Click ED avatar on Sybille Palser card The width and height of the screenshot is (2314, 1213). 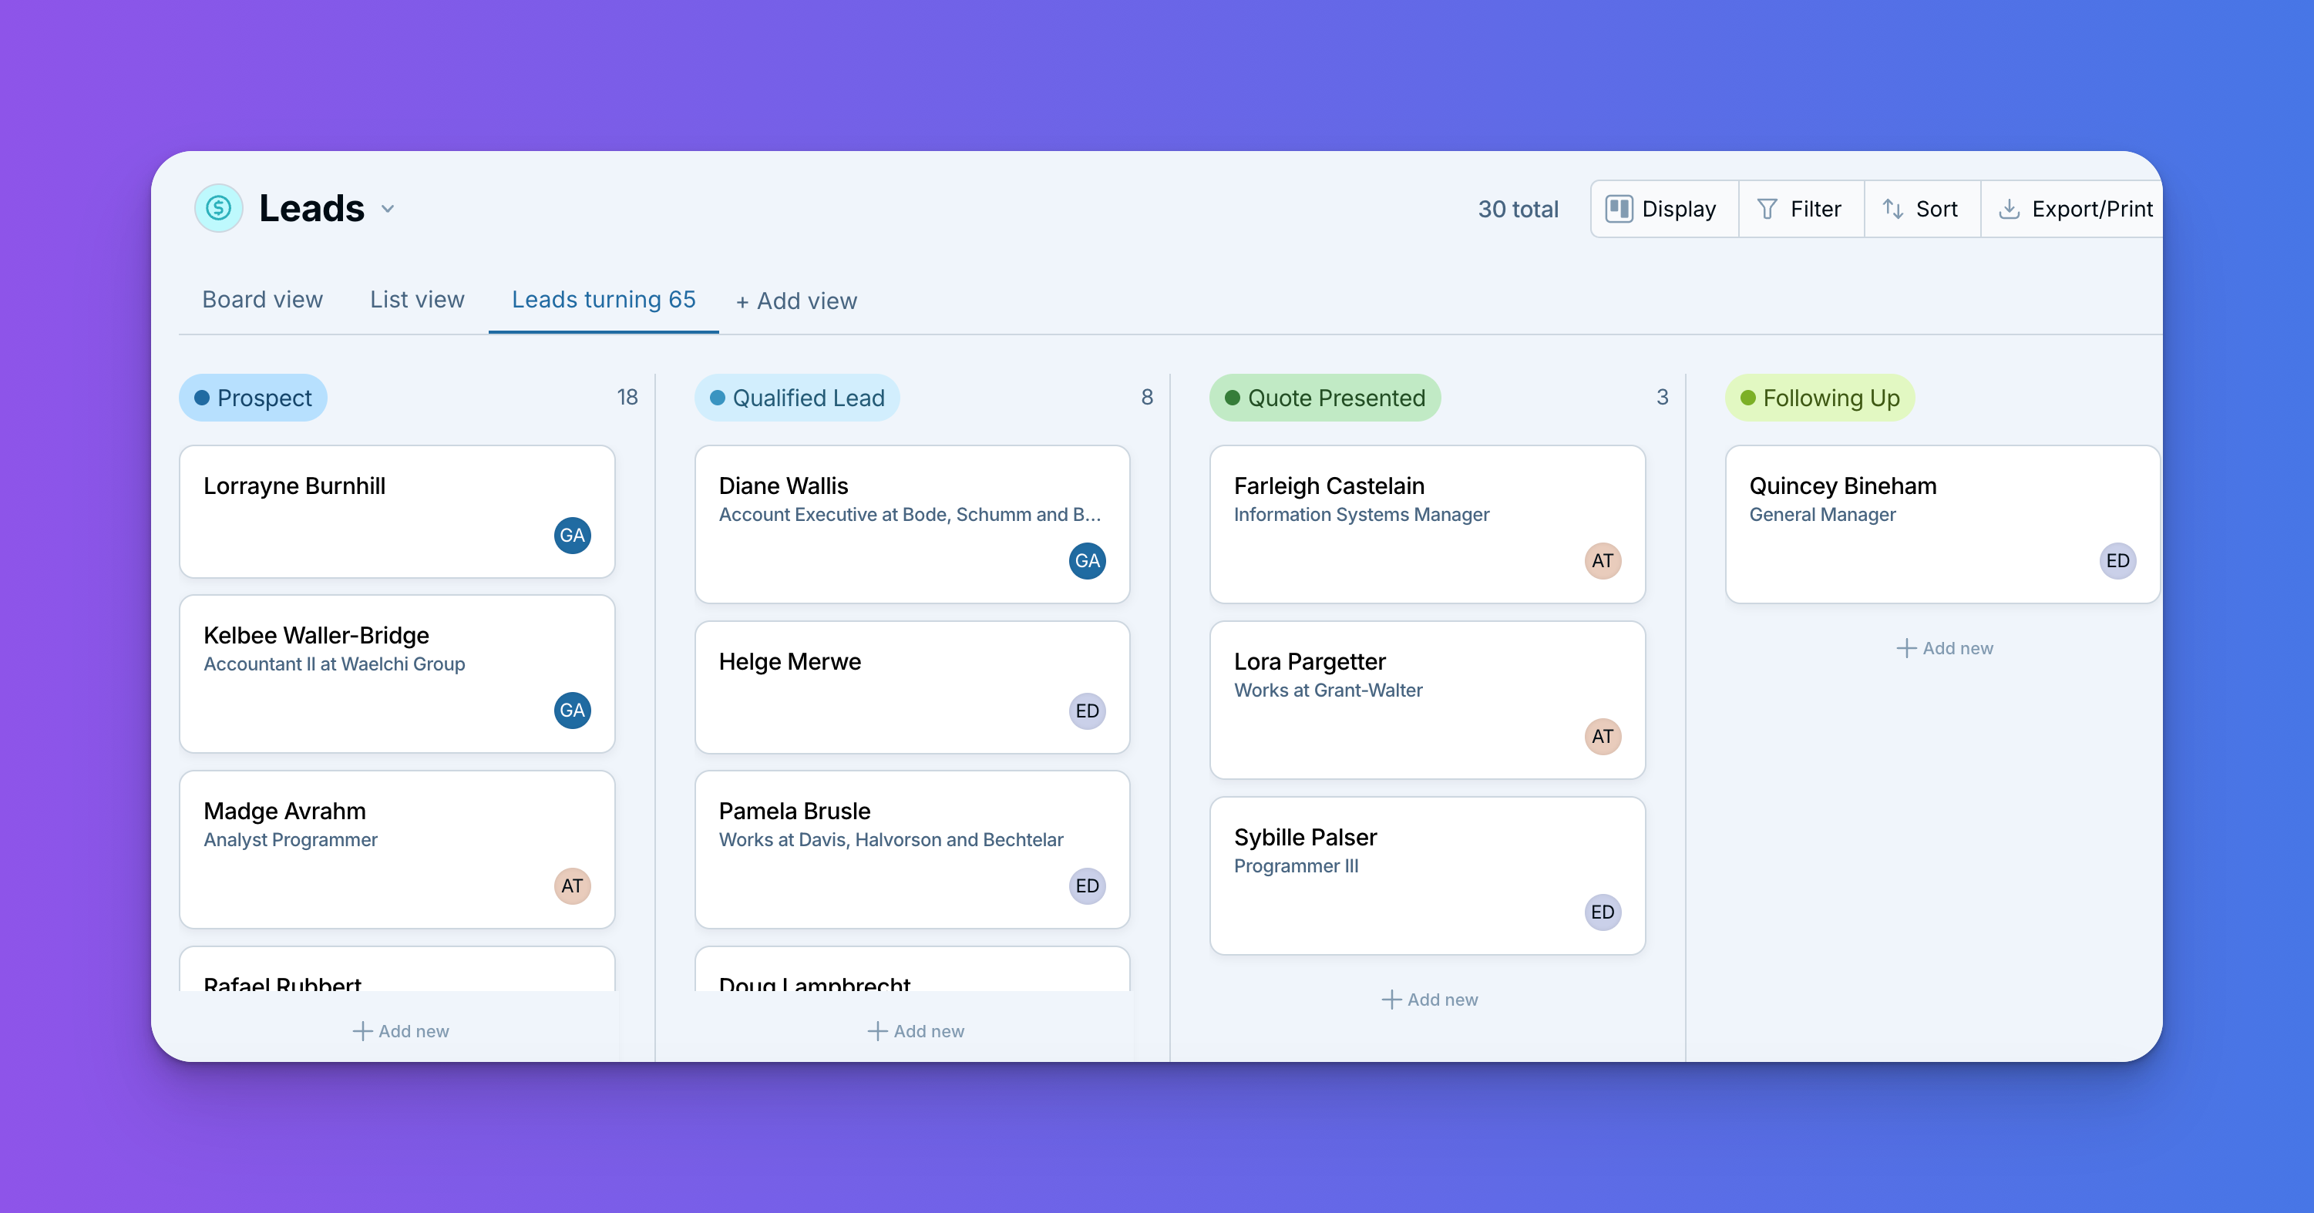tap(1603, 912)
